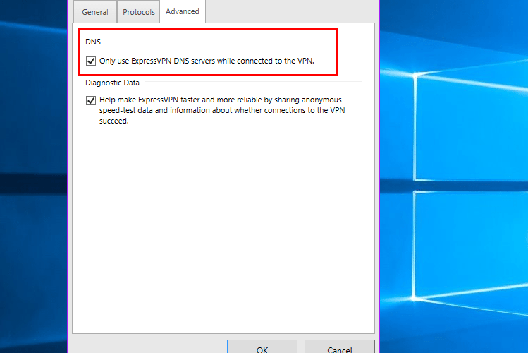Image resolution: width=528 pixels, height=353 pixels.
Task: Uncheck Only use ExpressVPN DNS servers checkbox
Action: 90,61
